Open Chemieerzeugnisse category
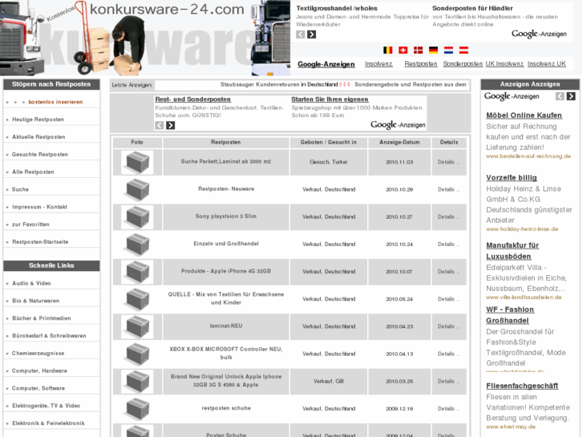The width and height of the screenshot is (583, 437). coord(38,354)
